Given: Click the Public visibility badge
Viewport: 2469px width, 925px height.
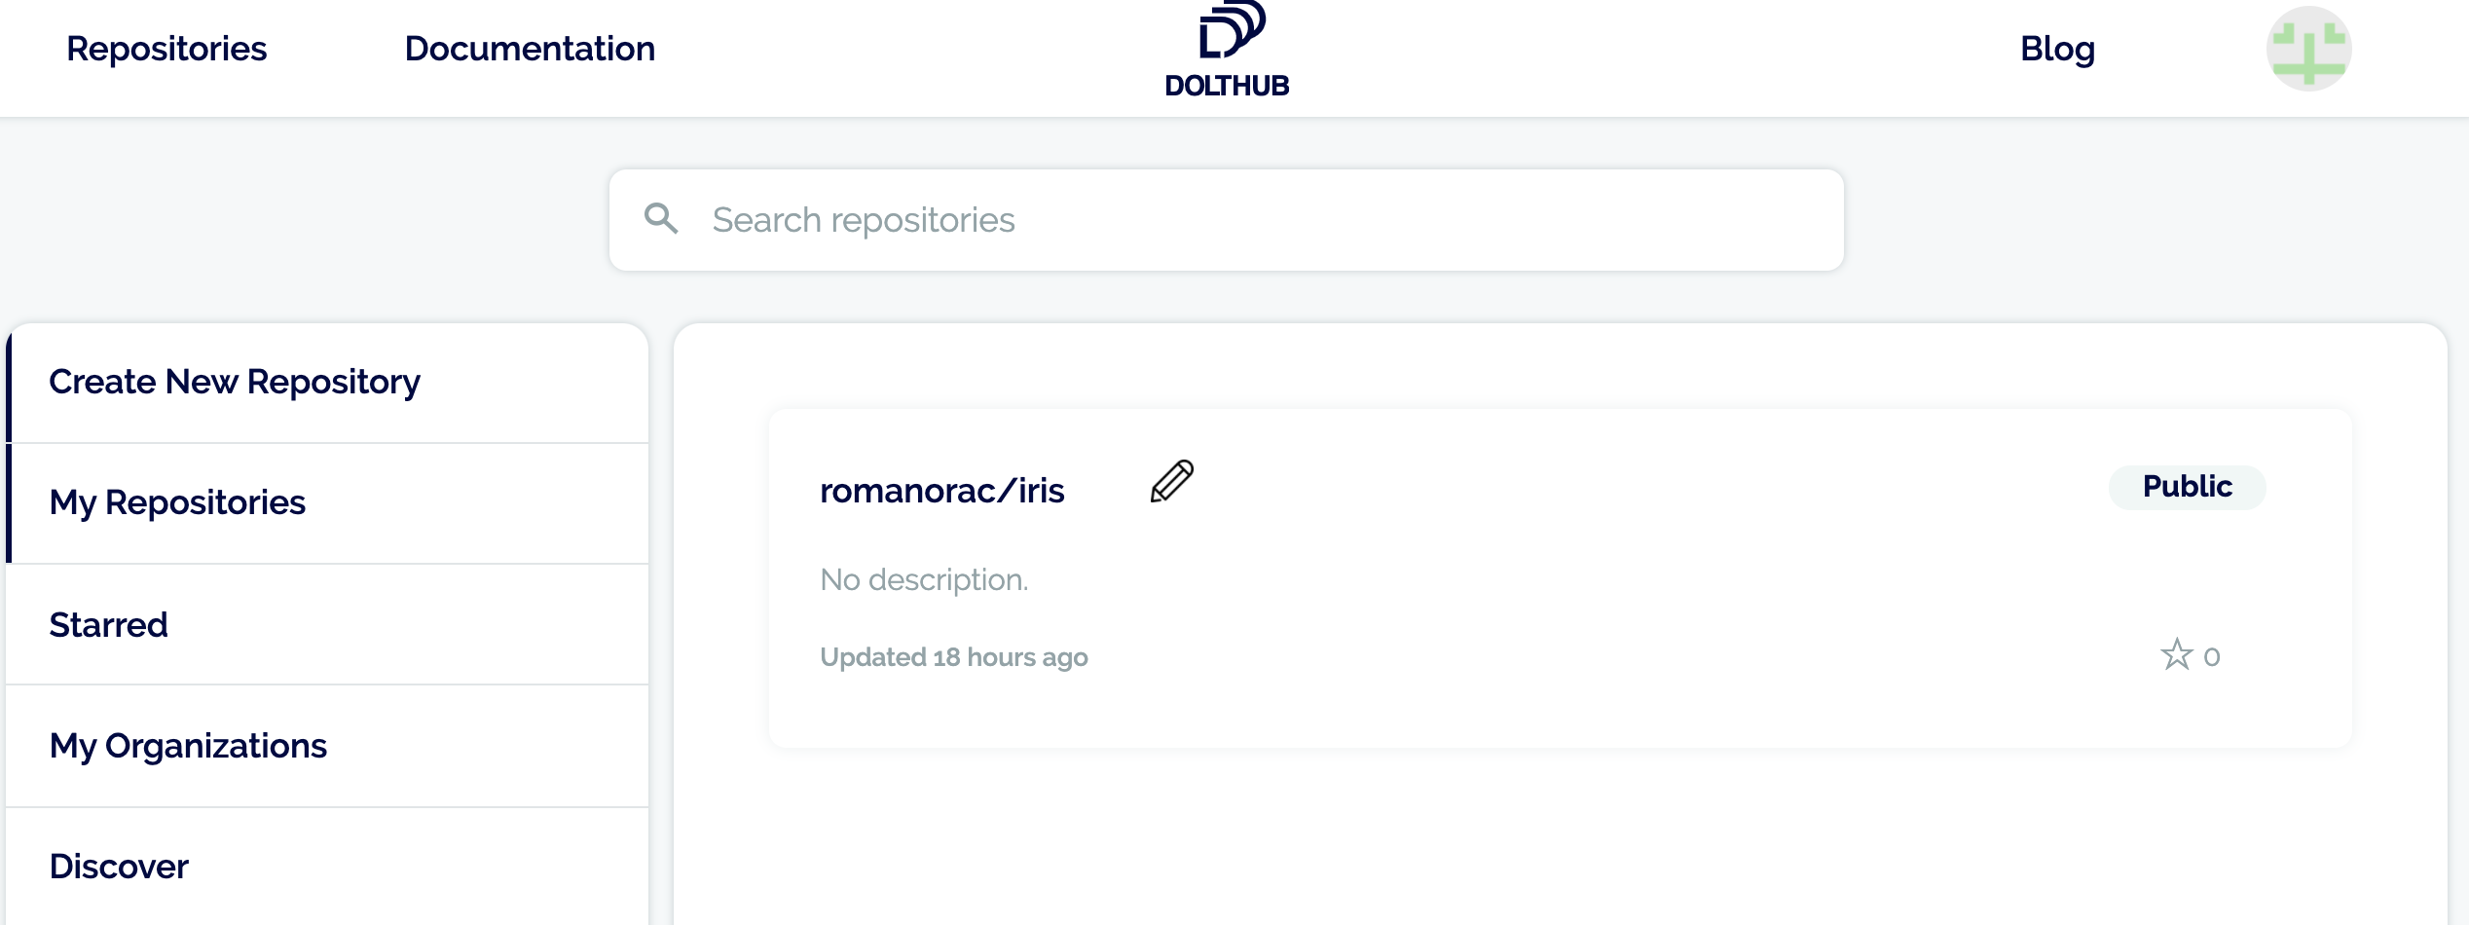Looking at the screenshot, I should tap(2187, 487).
